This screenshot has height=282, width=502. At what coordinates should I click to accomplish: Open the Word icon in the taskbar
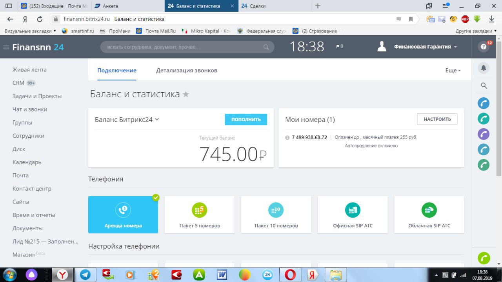[222, 275]
